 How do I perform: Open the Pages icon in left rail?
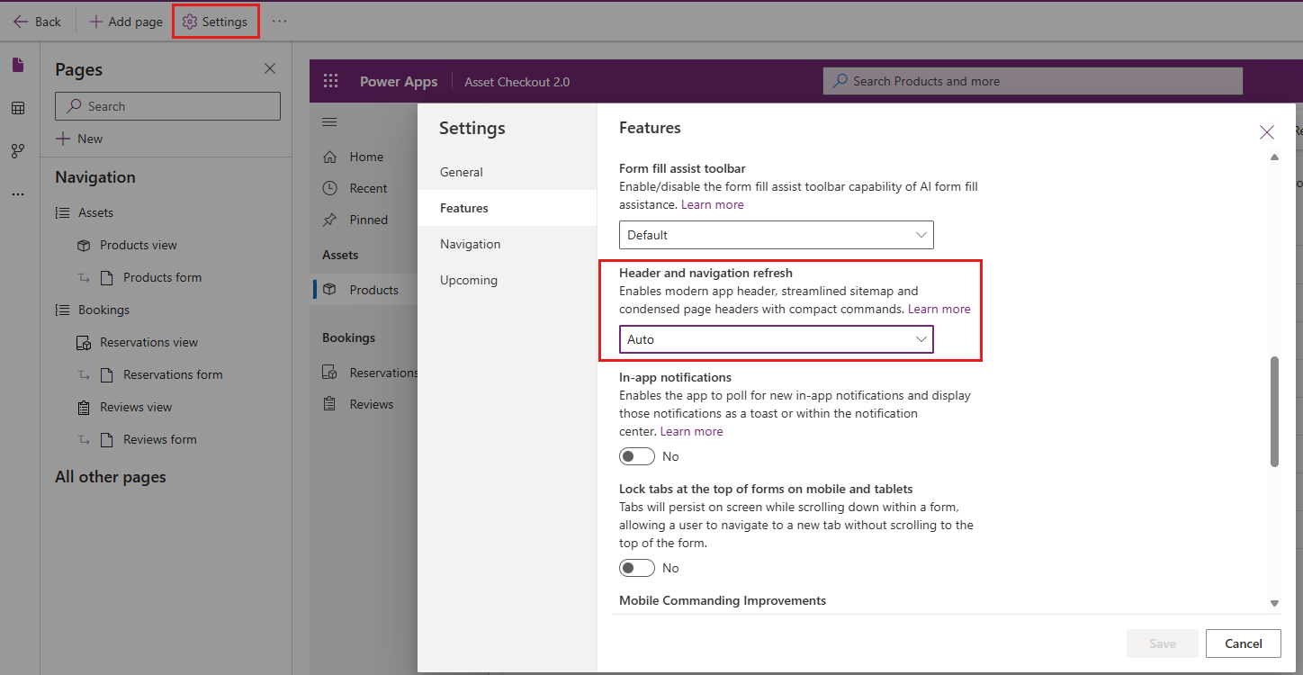(18, 65)
